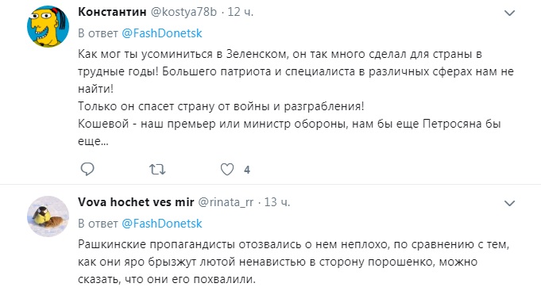Open Vova hochet ves mir's bird avatar

click(x=48, y=216)
